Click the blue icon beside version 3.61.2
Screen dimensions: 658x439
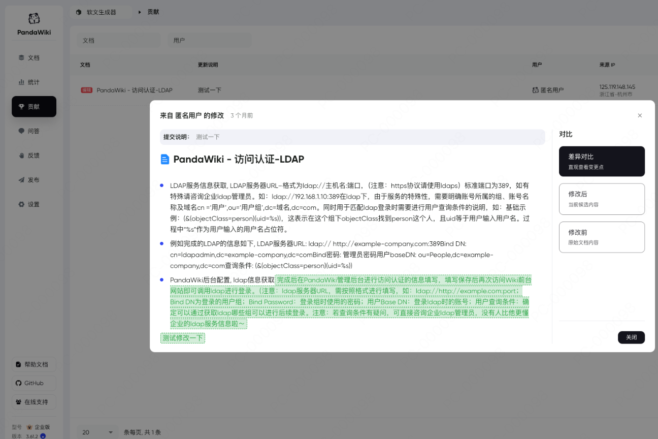coord(43,436)
